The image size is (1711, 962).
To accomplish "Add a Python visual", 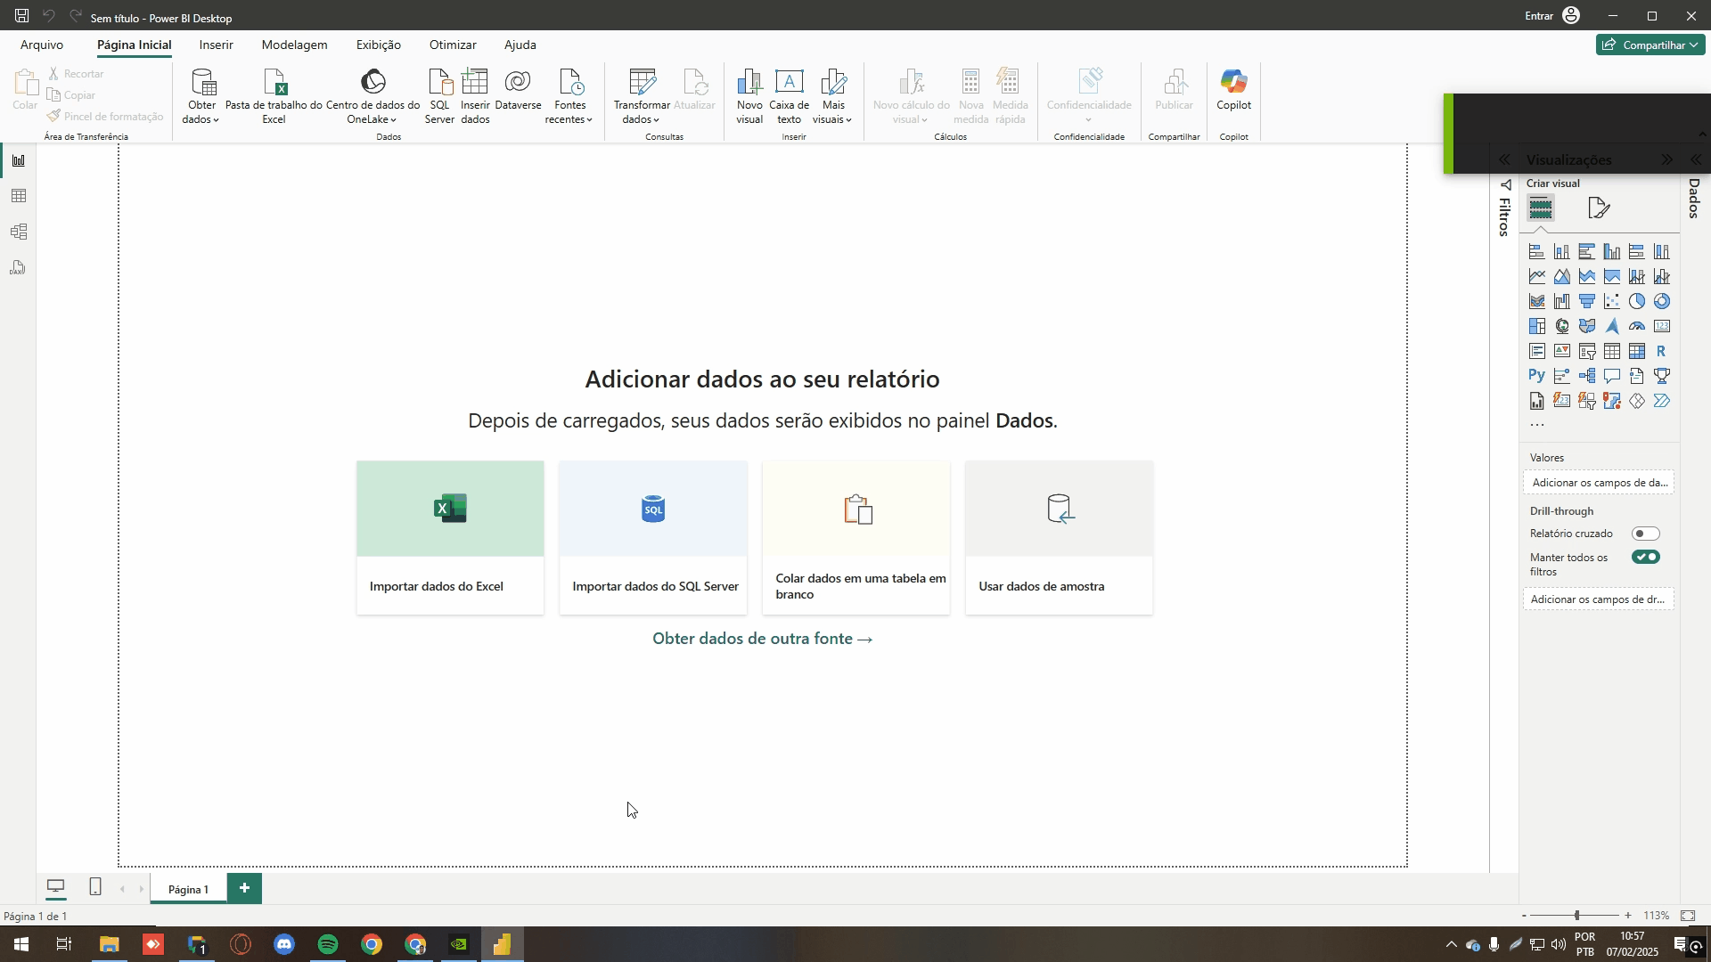I will tap(1536, 376).
